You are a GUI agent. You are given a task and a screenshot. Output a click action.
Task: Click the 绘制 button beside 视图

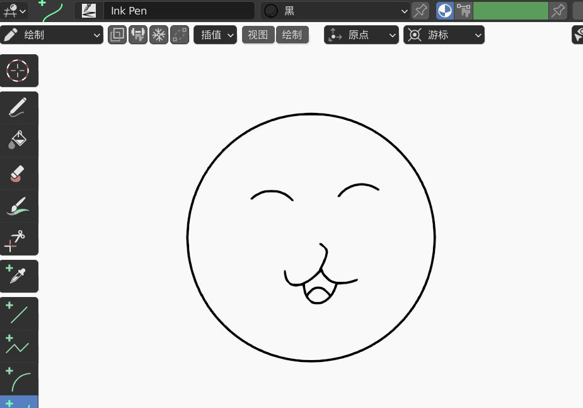point(292,35)
